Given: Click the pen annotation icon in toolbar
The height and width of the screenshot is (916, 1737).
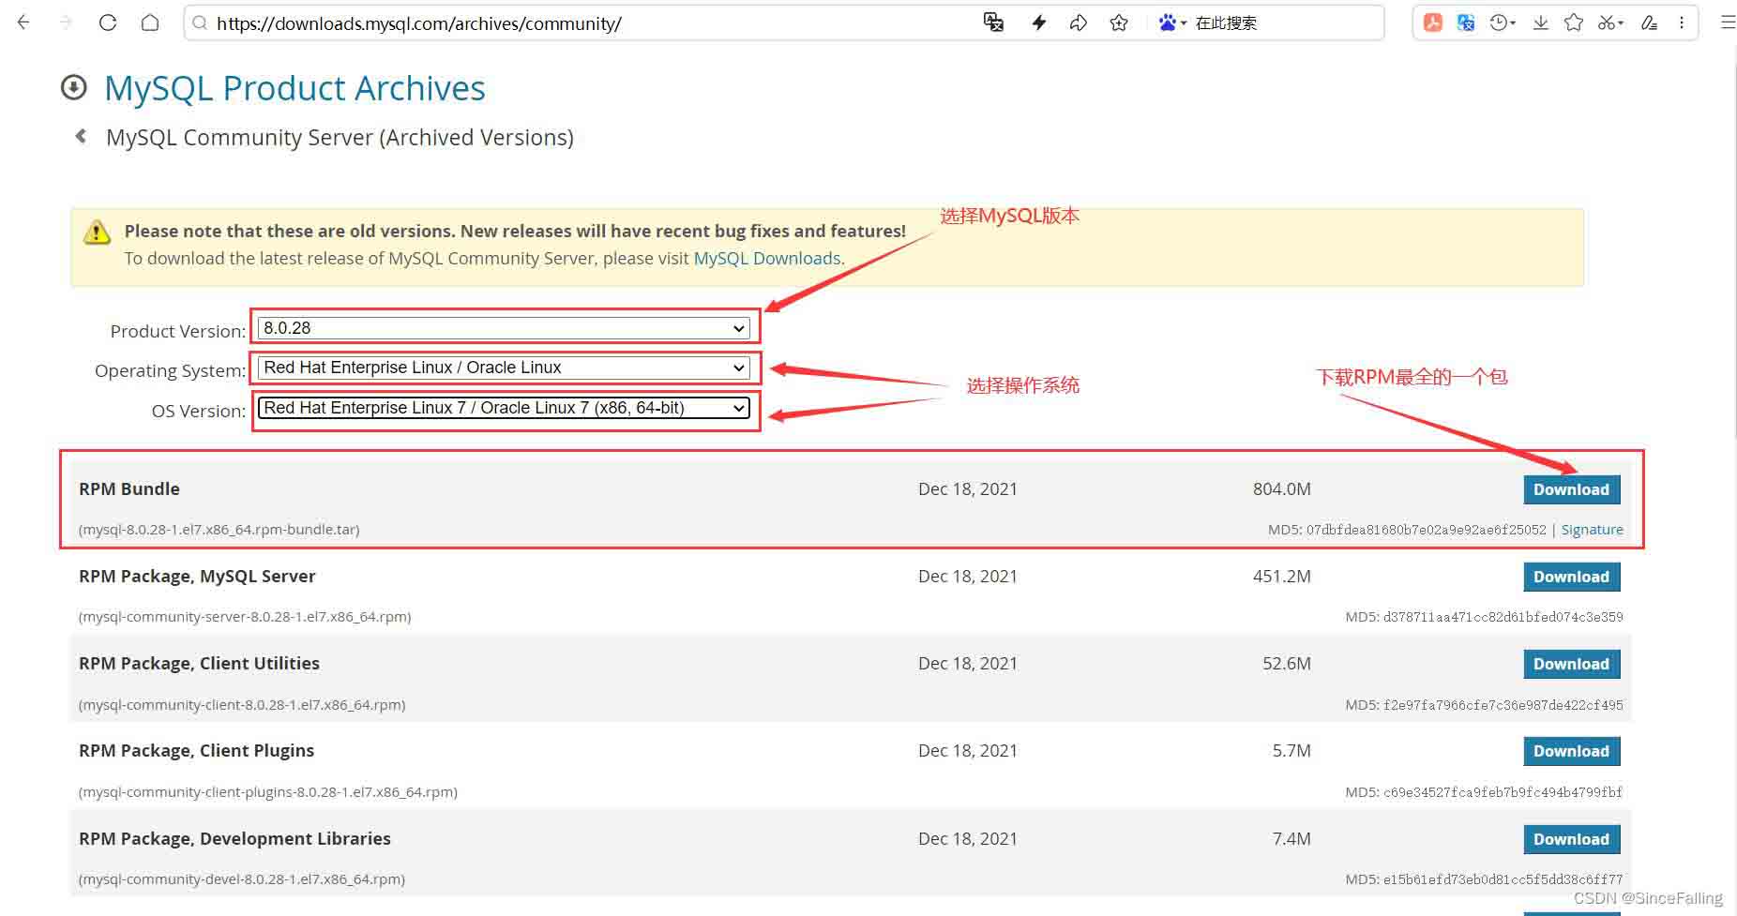Looking at the screenshot, I should click(1649, 23).
